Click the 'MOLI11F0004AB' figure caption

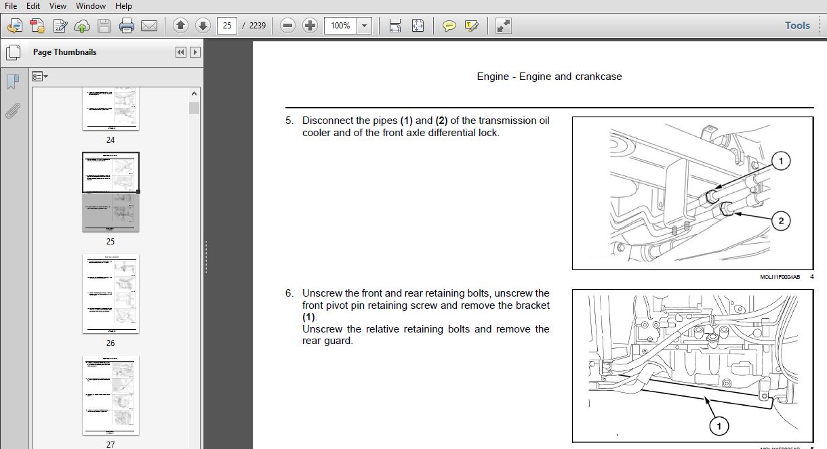coord(780,276)
